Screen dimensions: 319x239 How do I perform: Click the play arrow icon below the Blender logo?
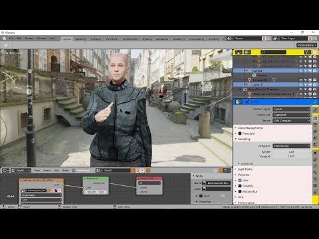(6, 45)
